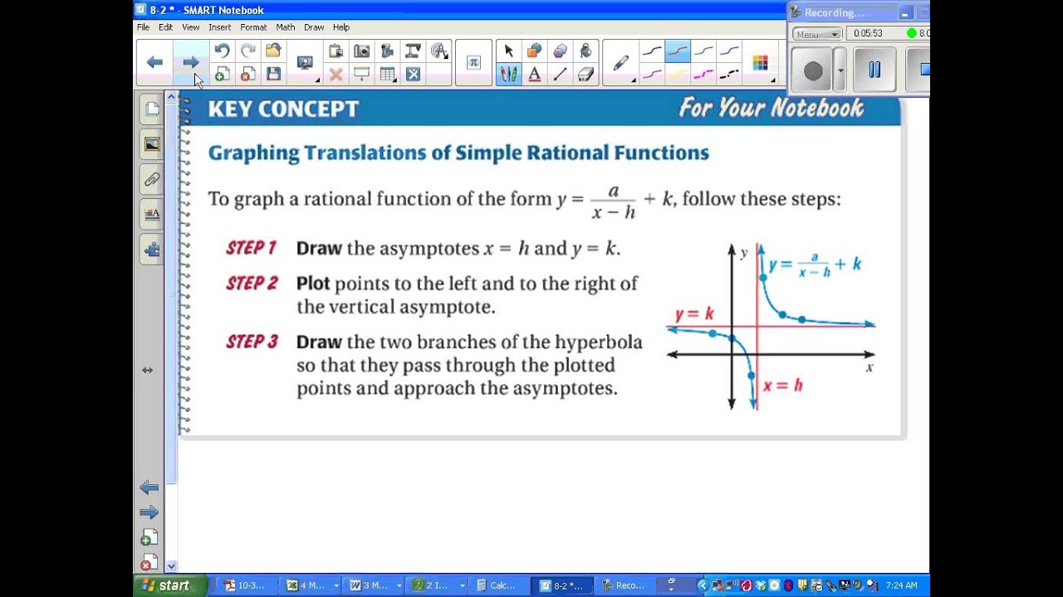Click the red X Delete icon
This screenshot has width=1063, height=597.
click(x=336, y=75)
